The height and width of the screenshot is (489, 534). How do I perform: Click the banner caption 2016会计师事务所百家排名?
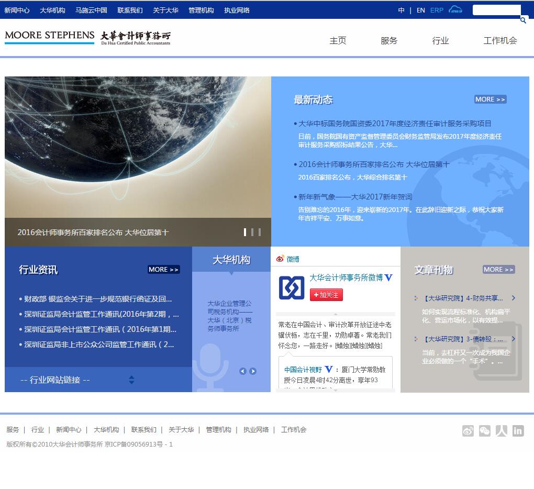pos(93,232)
